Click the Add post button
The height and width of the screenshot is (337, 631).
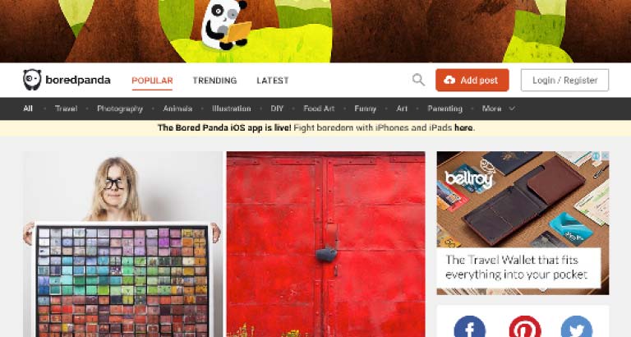[x=472, y=80]
